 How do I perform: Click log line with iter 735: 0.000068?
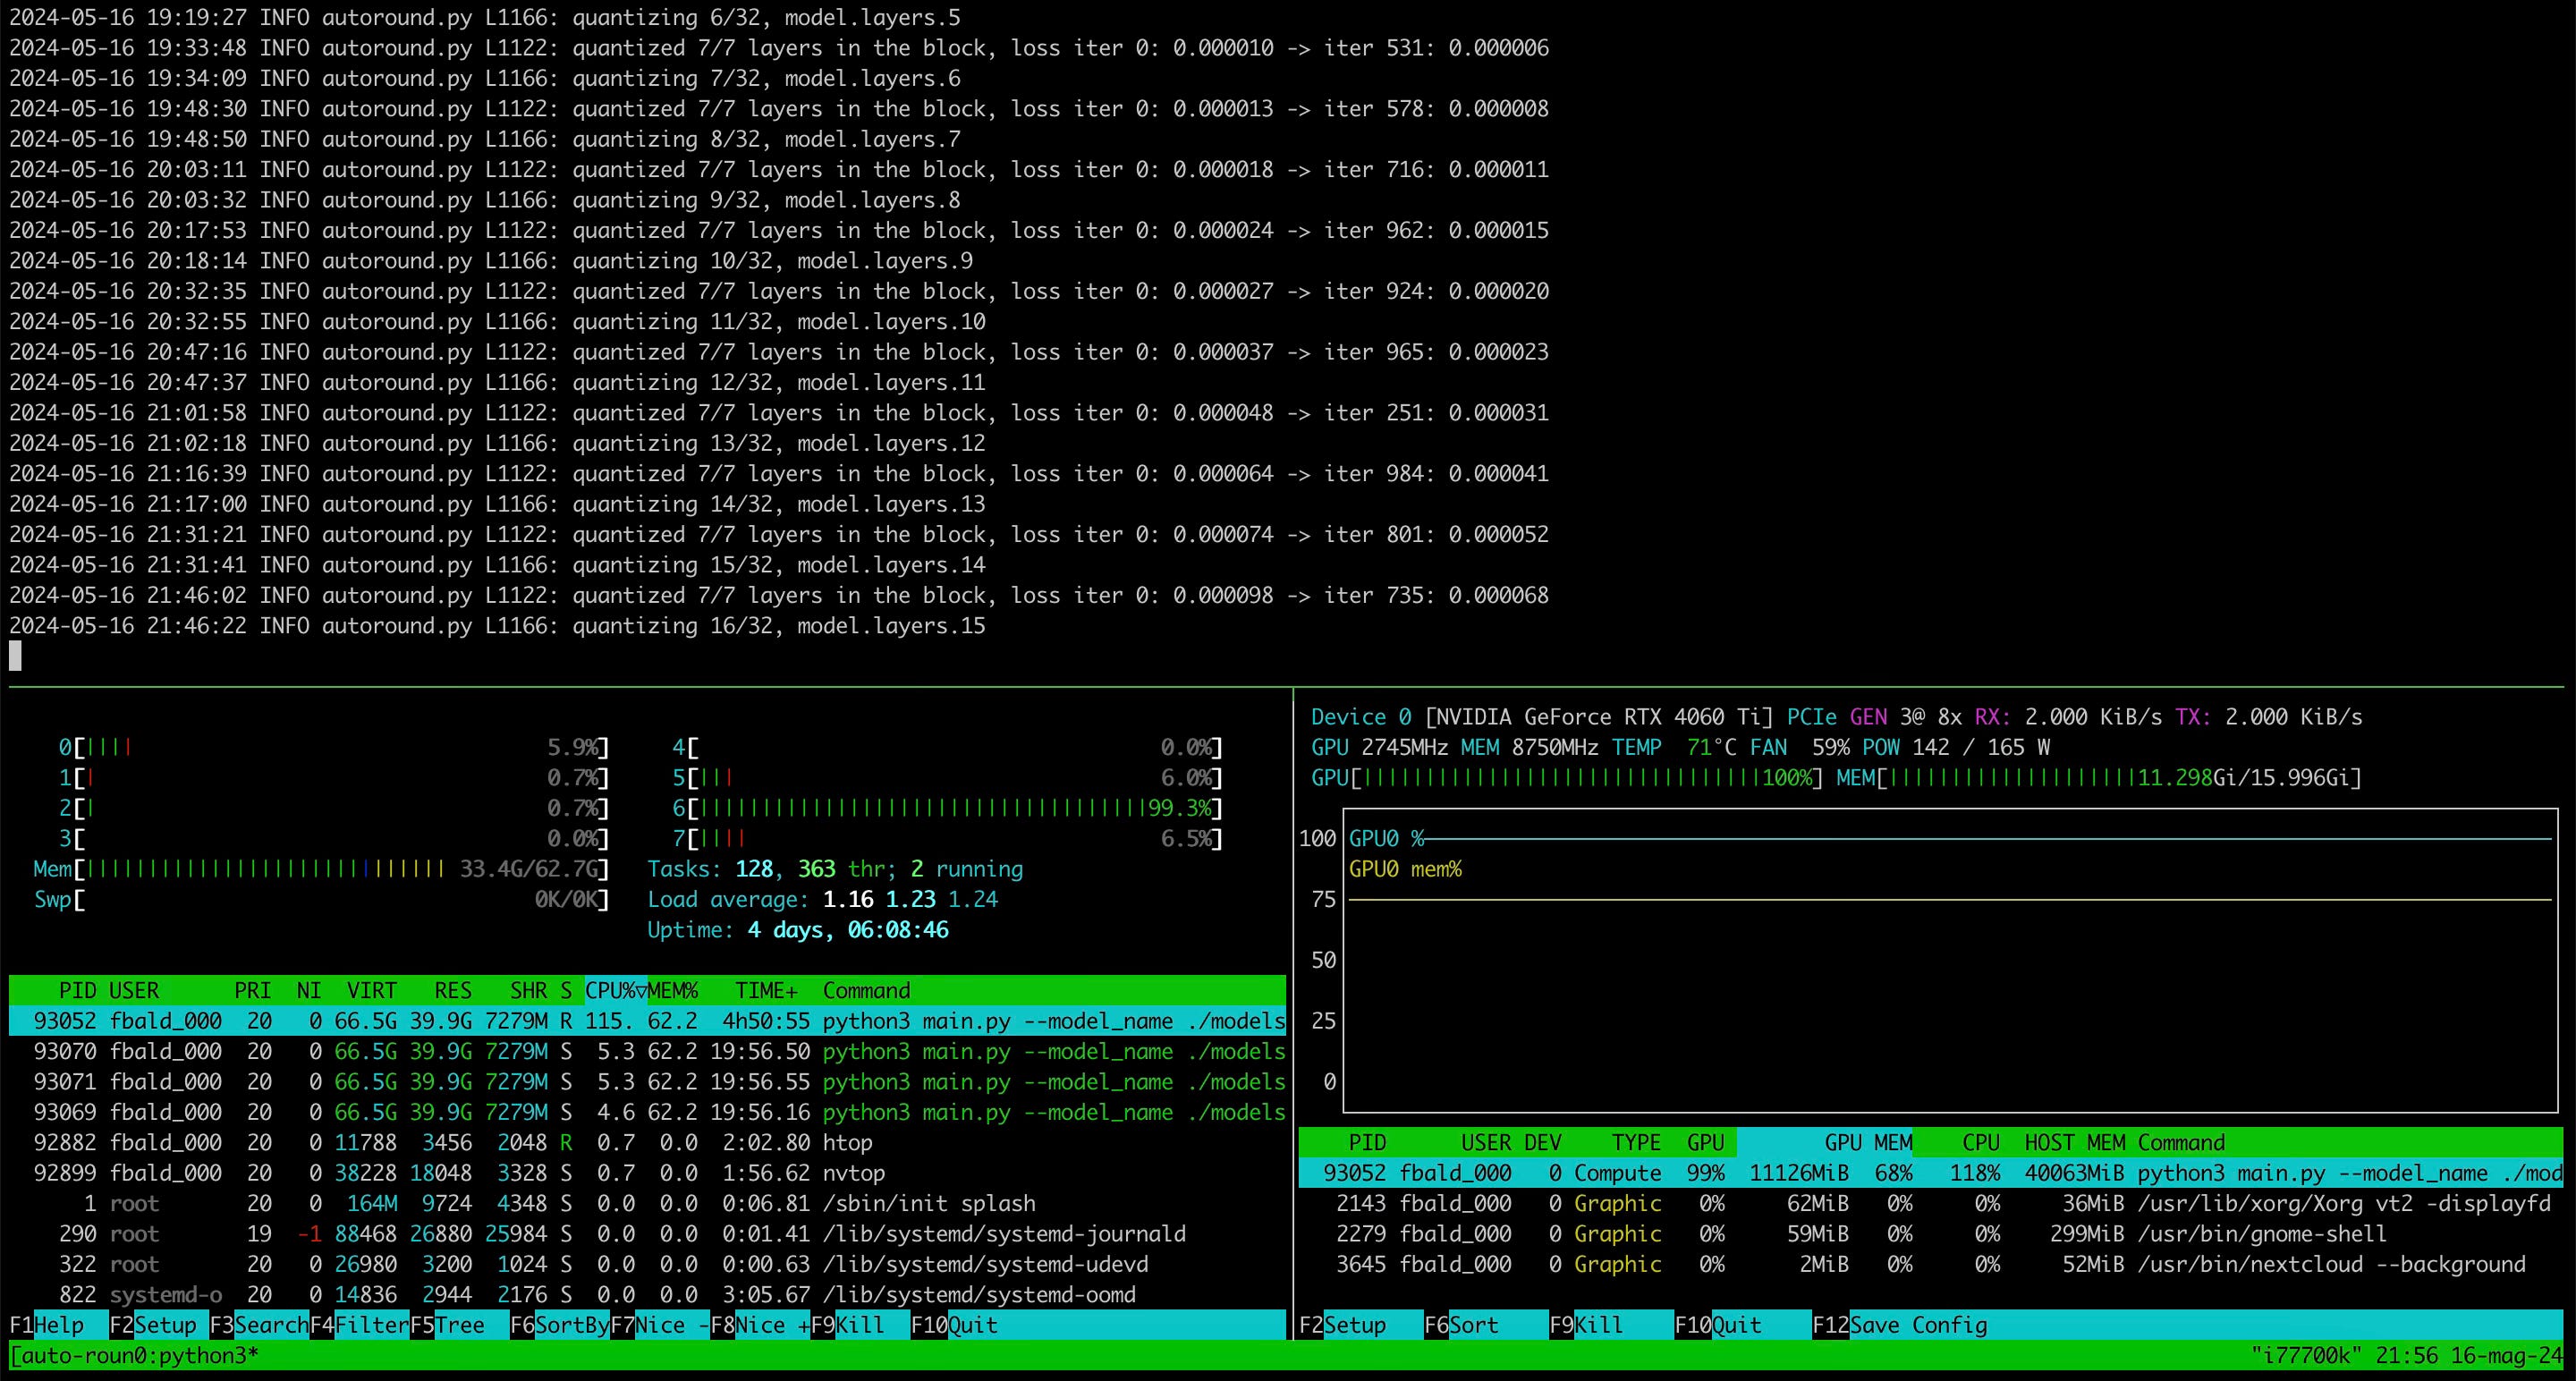click(x=779, y=595)
